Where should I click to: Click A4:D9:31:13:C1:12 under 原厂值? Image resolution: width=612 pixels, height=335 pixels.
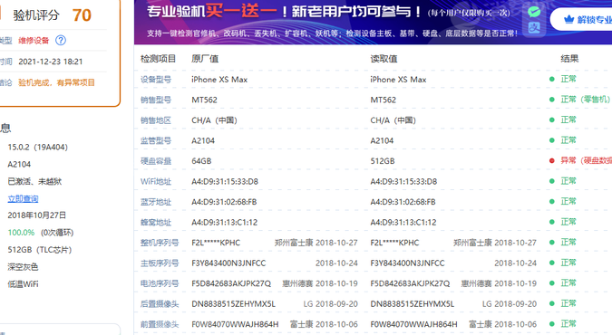(225, 223)
